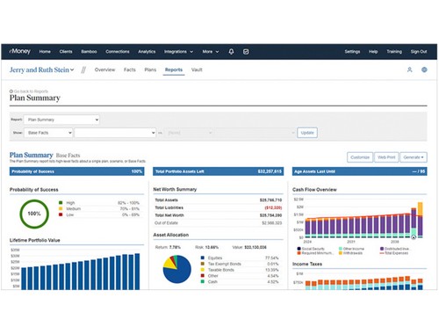Open the Connections menu item
Viewport: 439px width, 334px height.
pos(118,52)
